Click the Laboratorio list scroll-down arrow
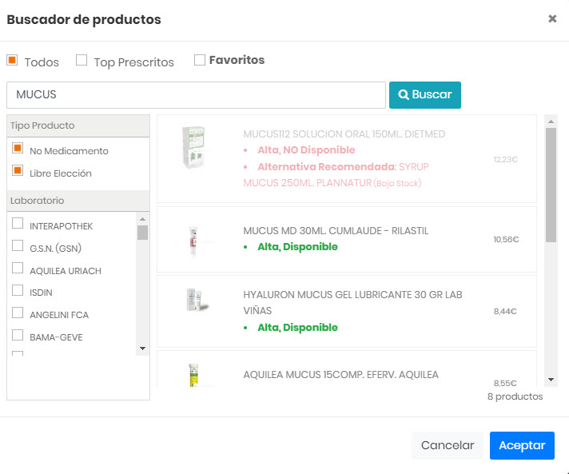 coord(142,349)
